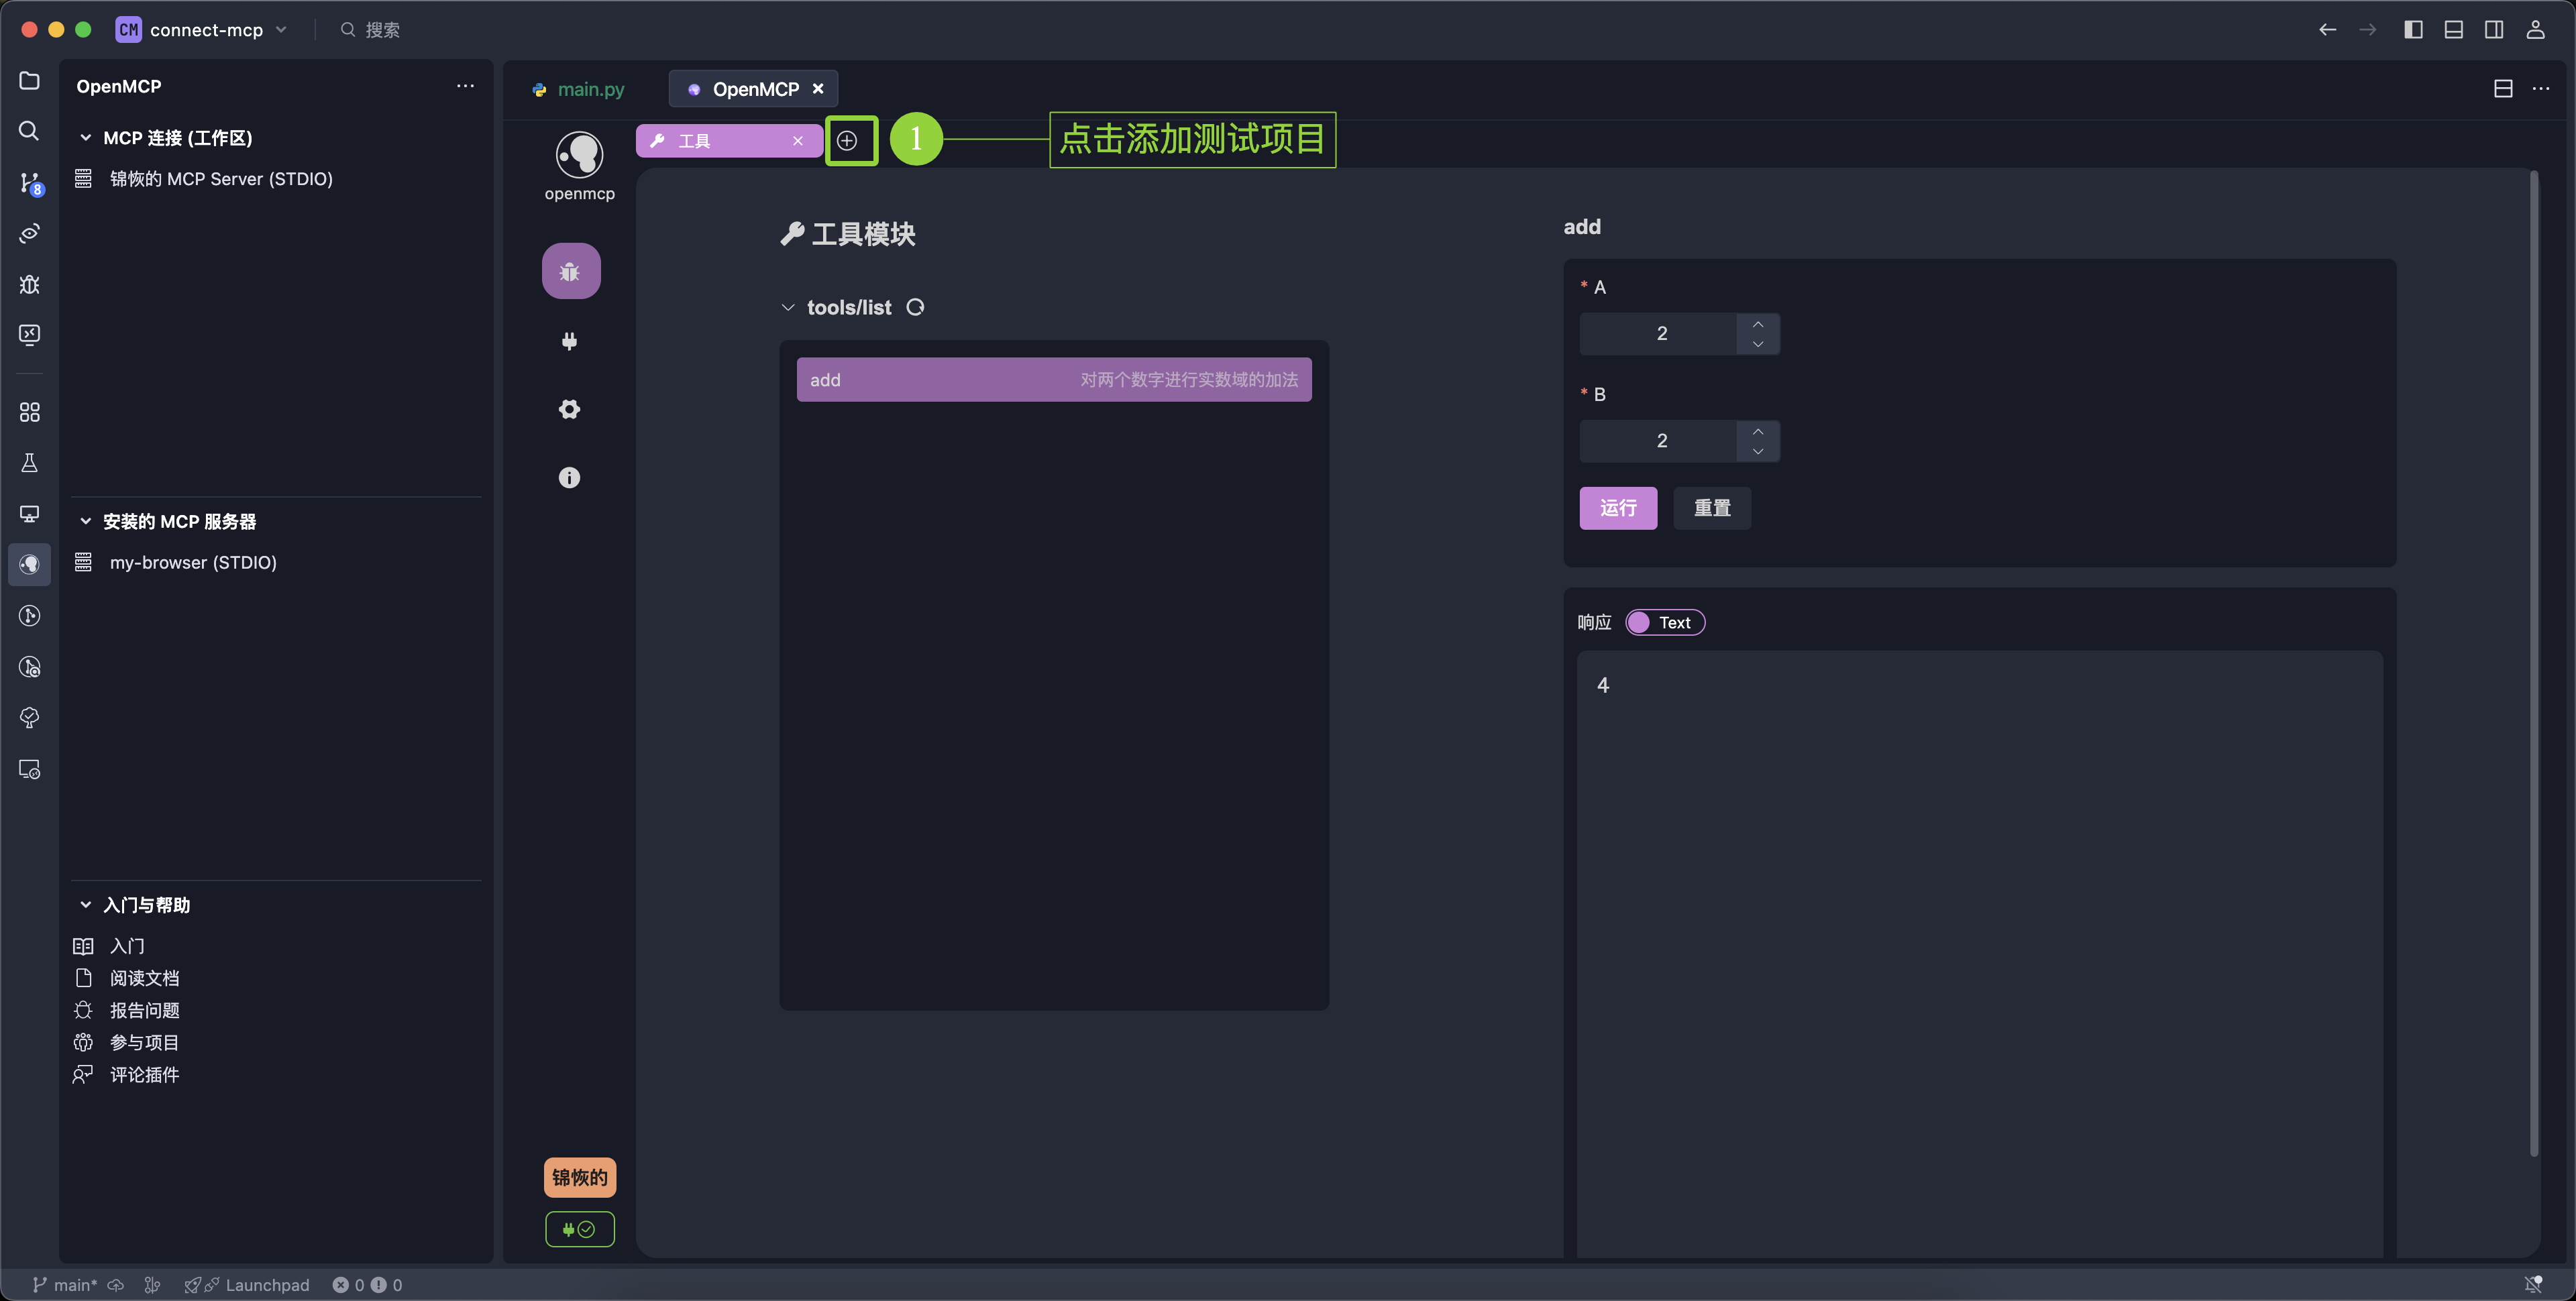2576x1301 pixels.
Task: Switch to the main.py tab
Action: [x=590, y=89]
